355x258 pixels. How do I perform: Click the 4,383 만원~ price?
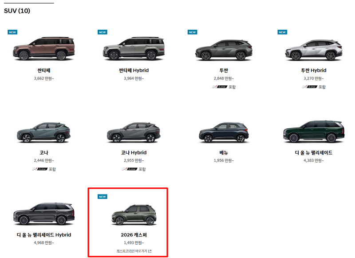pyautogui.click(x=314, y=160)
